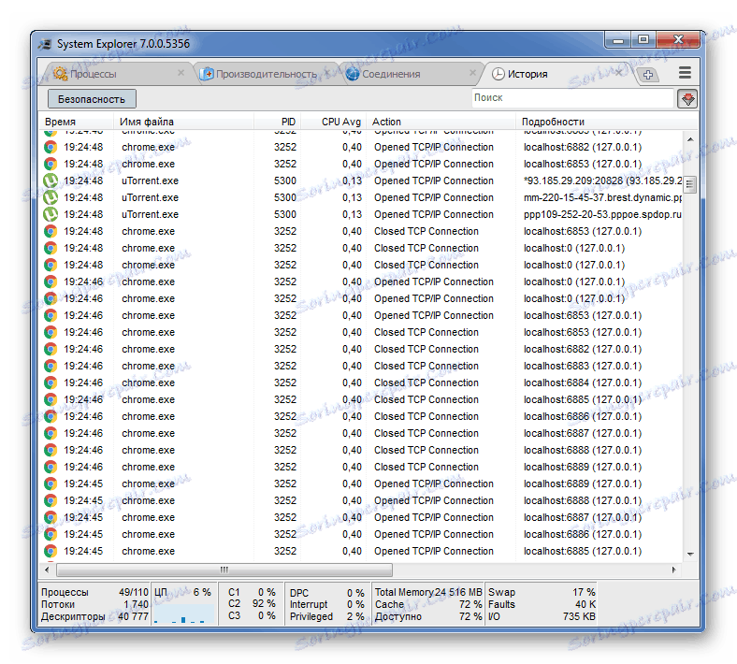Click Chrome icon of Opened localhost:6889 row
This screenshot has width=737, height=664.
coord(51,484)
